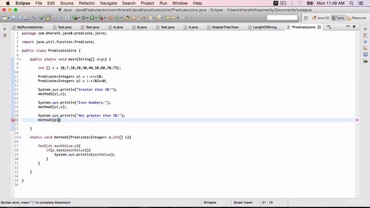Open the New Java Class dropdown arrow

[121, 18]
